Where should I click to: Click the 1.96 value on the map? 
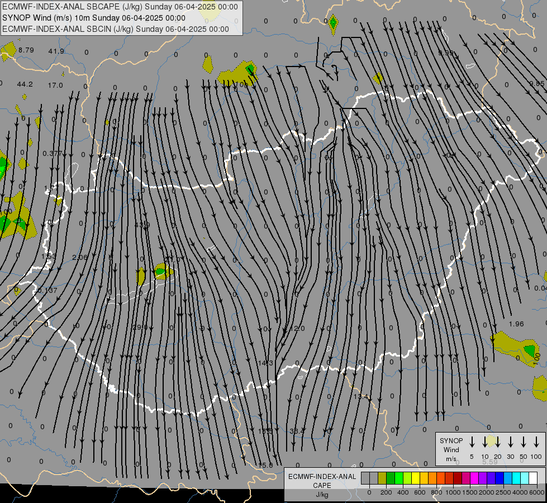[516, 324]
